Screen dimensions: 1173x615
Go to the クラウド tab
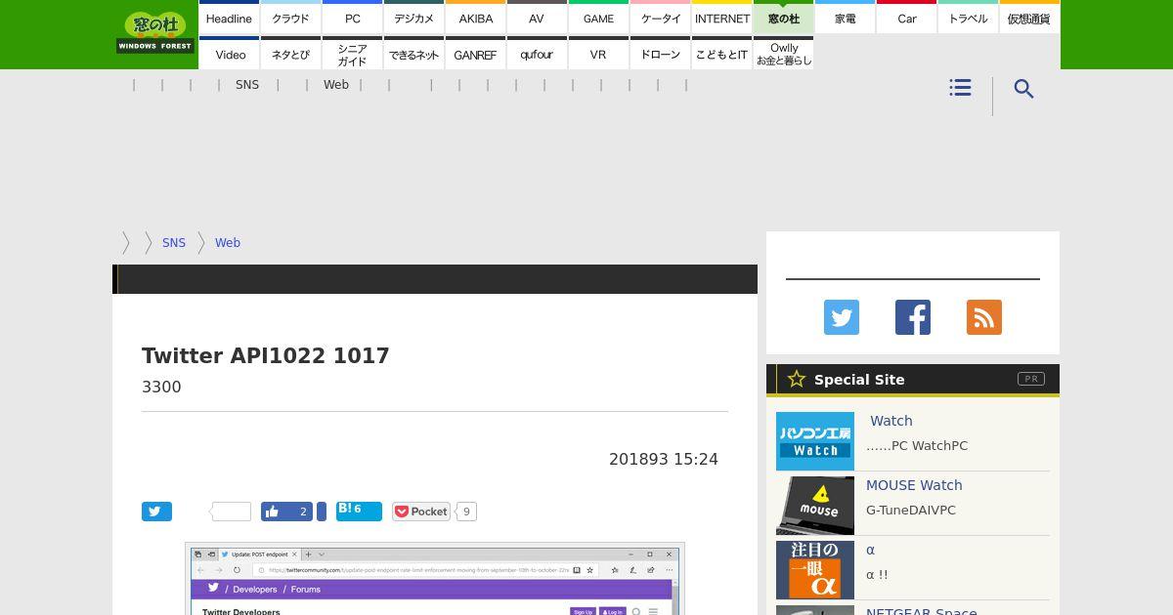click(x=290, y=19)
